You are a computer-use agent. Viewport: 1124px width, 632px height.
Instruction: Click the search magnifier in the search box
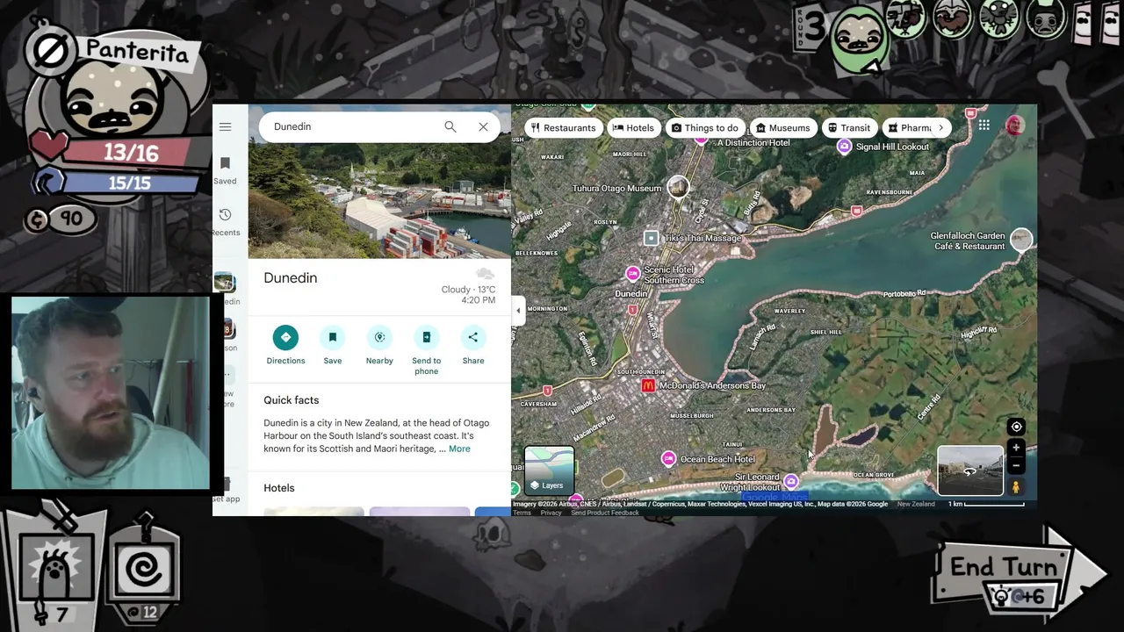(x=450, y=126)
